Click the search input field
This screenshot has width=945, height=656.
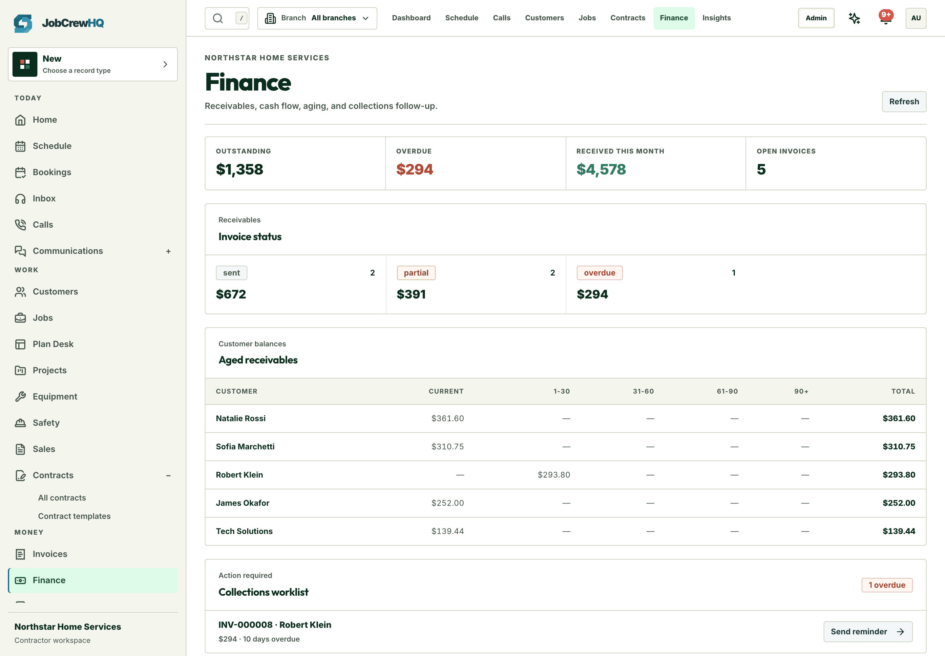point(227,18)
